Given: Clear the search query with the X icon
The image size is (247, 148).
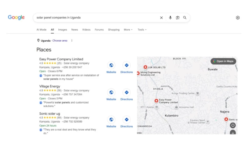Looking at the screenshot, I should click(x=161, y=18).
